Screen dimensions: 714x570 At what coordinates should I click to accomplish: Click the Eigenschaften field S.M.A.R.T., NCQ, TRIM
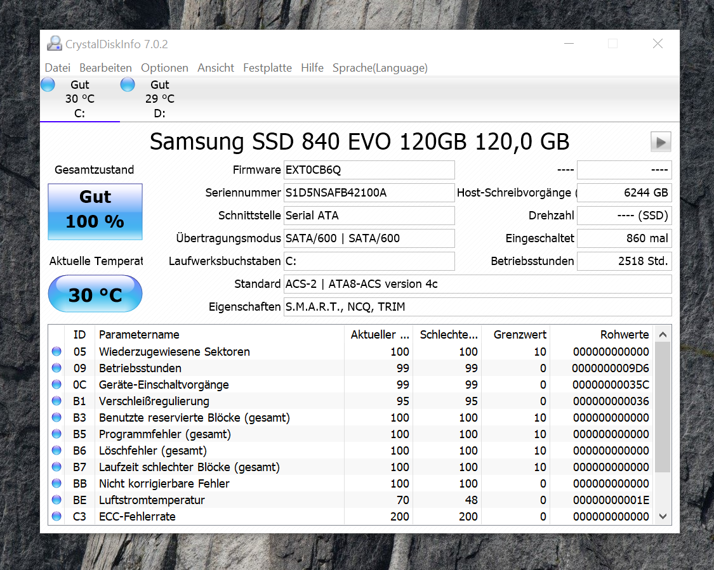point(478,307)
